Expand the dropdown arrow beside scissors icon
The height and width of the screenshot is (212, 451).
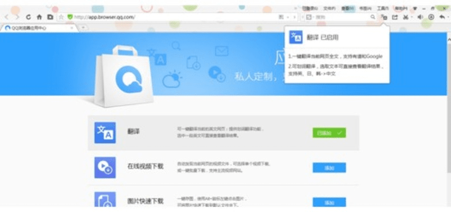(411, 17)
